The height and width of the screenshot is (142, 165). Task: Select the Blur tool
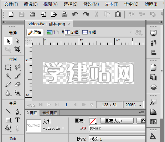(x=8, y=93)
